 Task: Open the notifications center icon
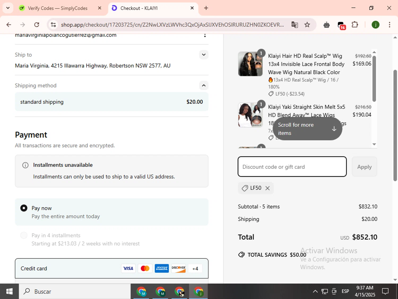(x=385, y=292)
